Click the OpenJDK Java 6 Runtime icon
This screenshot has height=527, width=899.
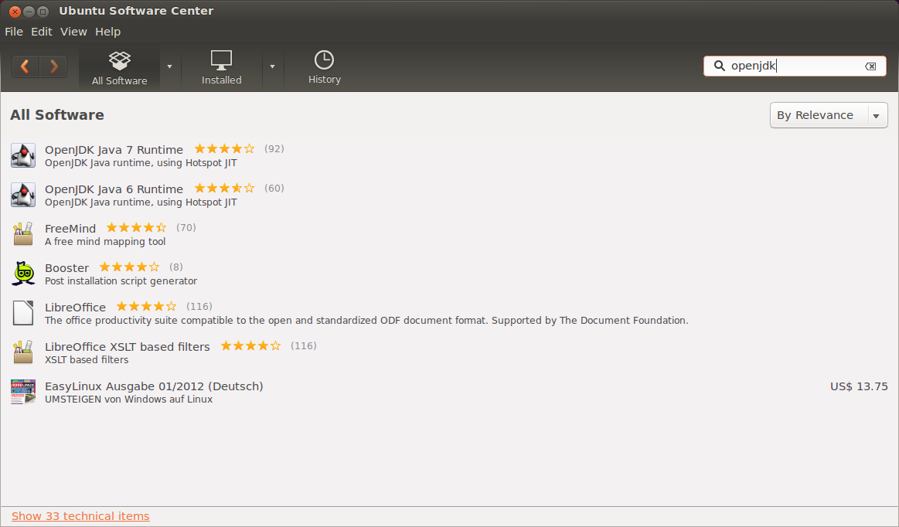23,195
